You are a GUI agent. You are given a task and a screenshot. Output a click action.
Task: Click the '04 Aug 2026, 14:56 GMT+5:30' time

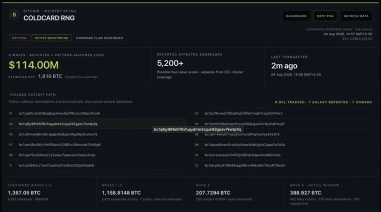pyautogui.click(x=296, y=75)
